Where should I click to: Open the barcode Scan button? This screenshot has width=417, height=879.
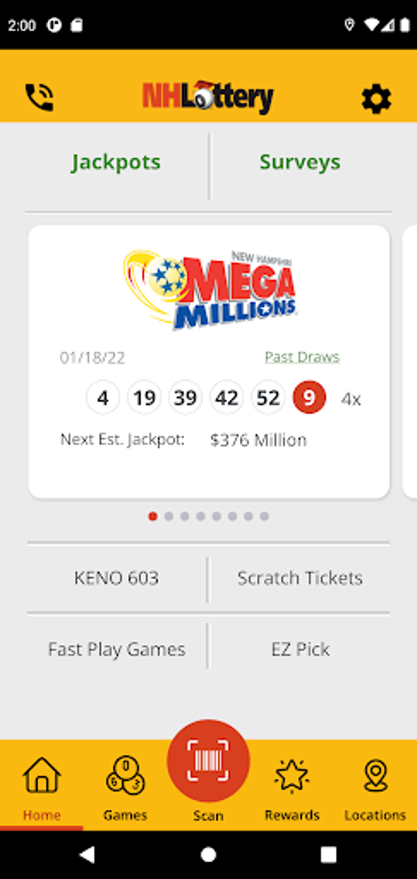208,761
